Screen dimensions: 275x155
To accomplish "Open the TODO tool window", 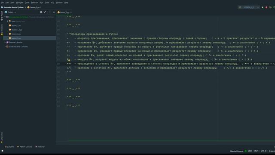I will (x=9, y=147).
